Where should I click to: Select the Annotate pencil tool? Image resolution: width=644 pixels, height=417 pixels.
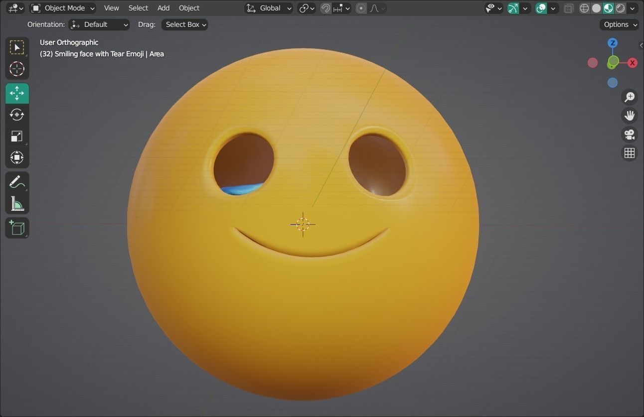[x=17, y=182]
